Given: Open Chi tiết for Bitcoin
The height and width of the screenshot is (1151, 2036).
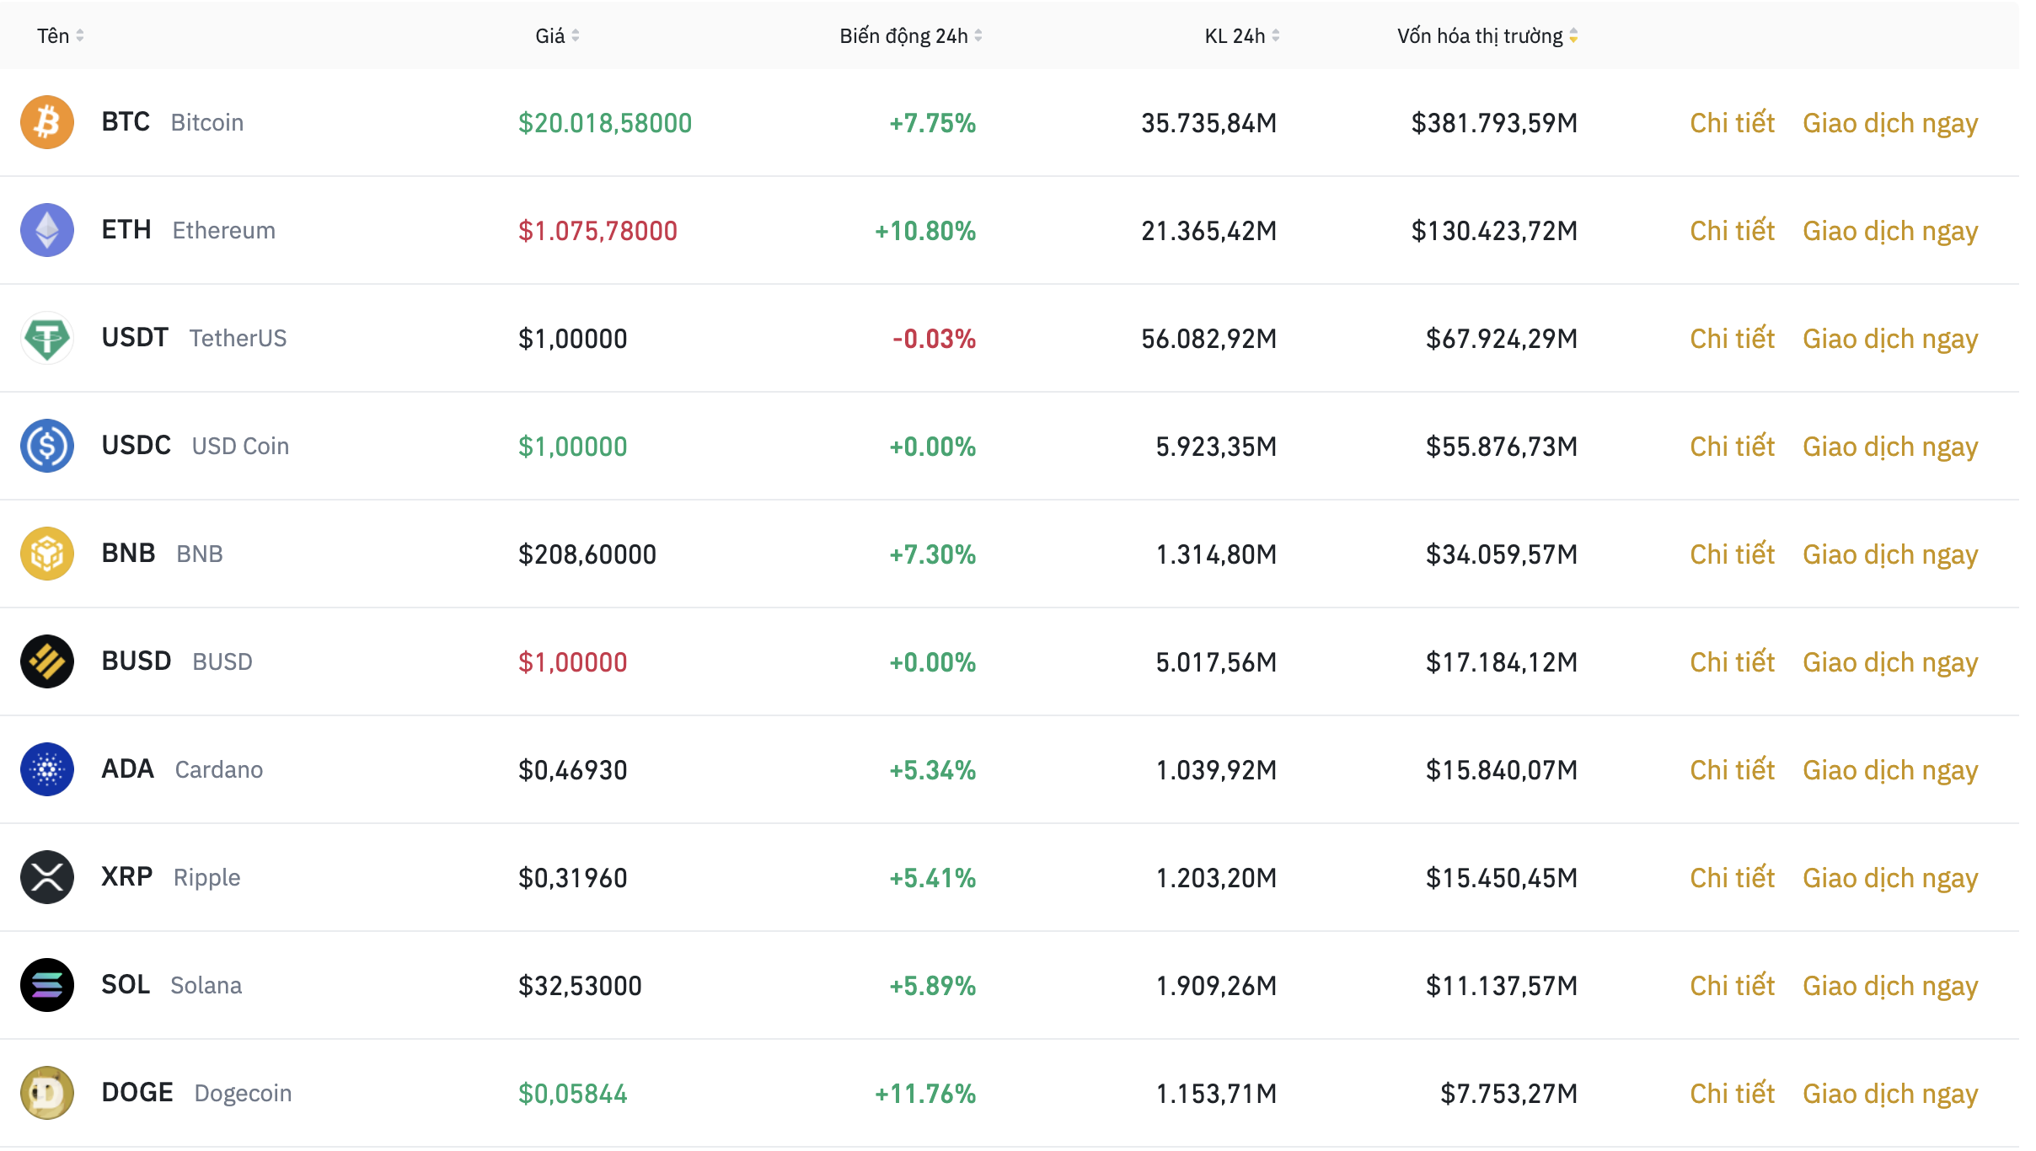Looking at the screenshot, I should tap(1732, 123).
